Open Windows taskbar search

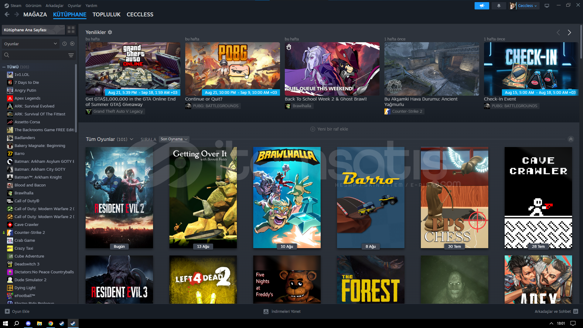coord(17,323)
